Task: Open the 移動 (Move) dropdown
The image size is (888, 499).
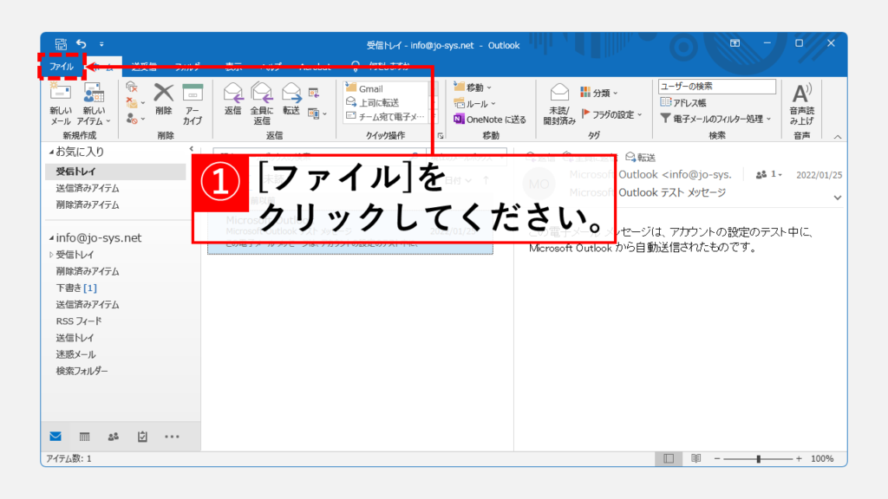Action: (x=473, y=87)
